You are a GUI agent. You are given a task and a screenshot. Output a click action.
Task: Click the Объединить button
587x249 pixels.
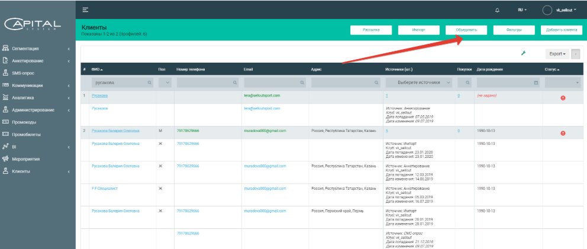pos(466,29)
